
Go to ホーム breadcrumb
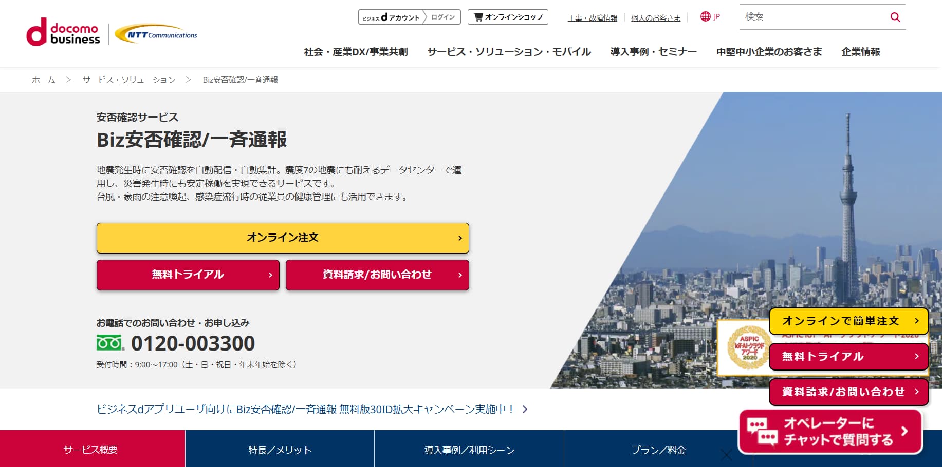43,80
